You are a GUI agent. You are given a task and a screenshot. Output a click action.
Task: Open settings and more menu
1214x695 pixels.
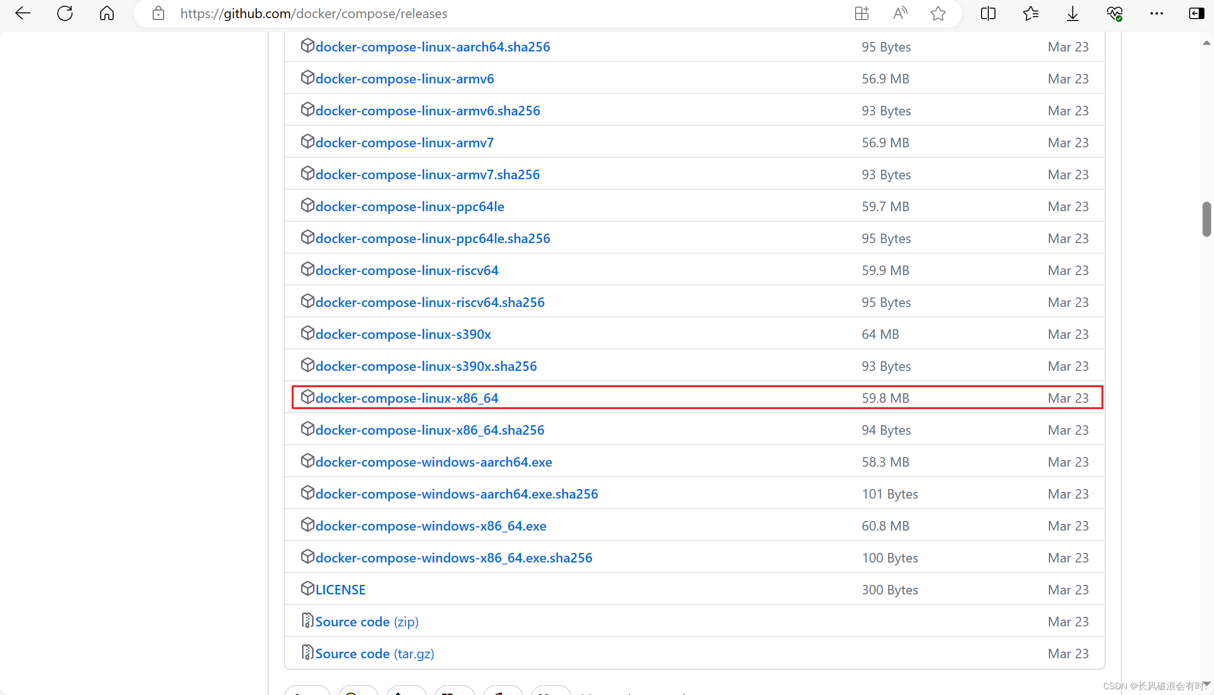coord(1156,13)
